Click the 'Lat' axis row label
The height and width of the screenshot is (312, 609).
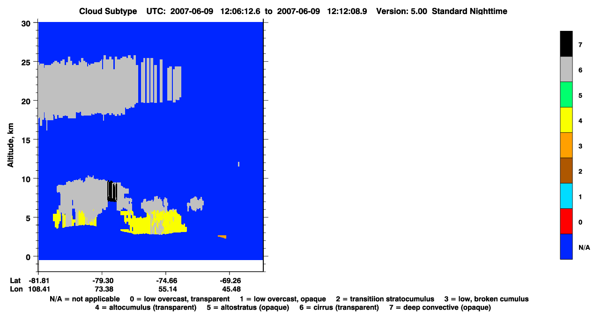pos(15,281)
